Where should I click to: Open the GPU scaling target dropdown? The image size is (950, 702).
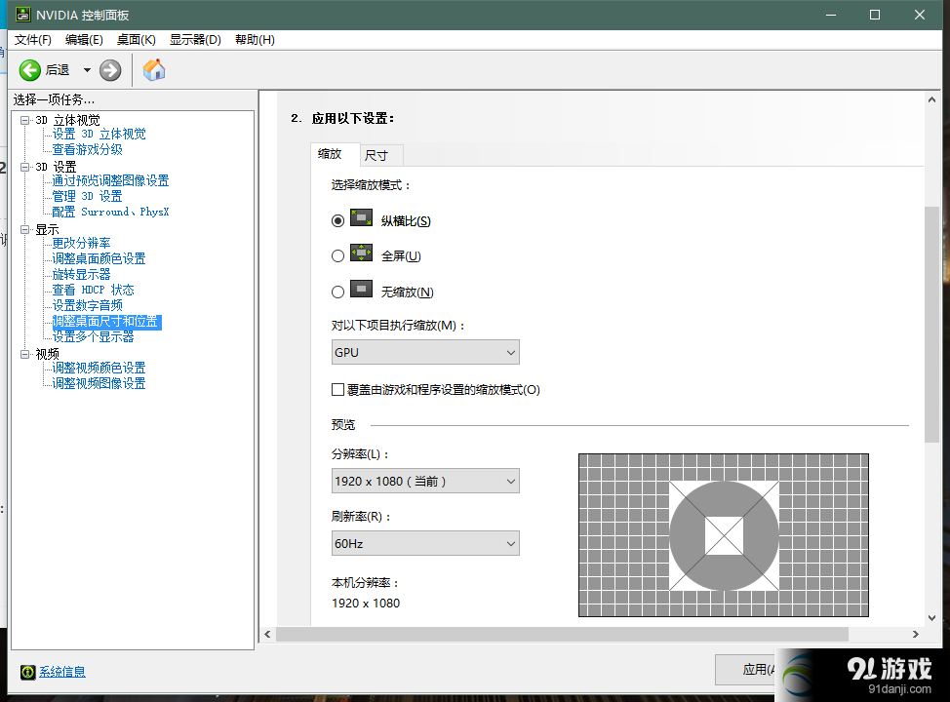click(425, 353)
